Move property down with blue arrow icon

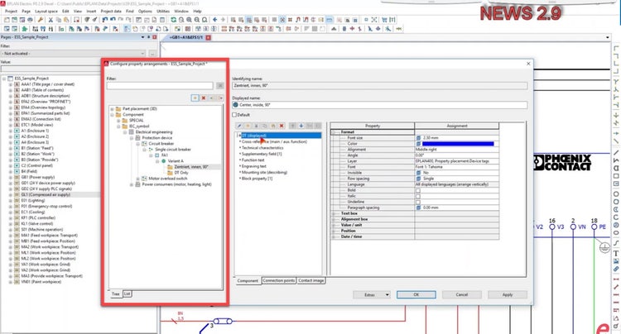coord(301,126)
